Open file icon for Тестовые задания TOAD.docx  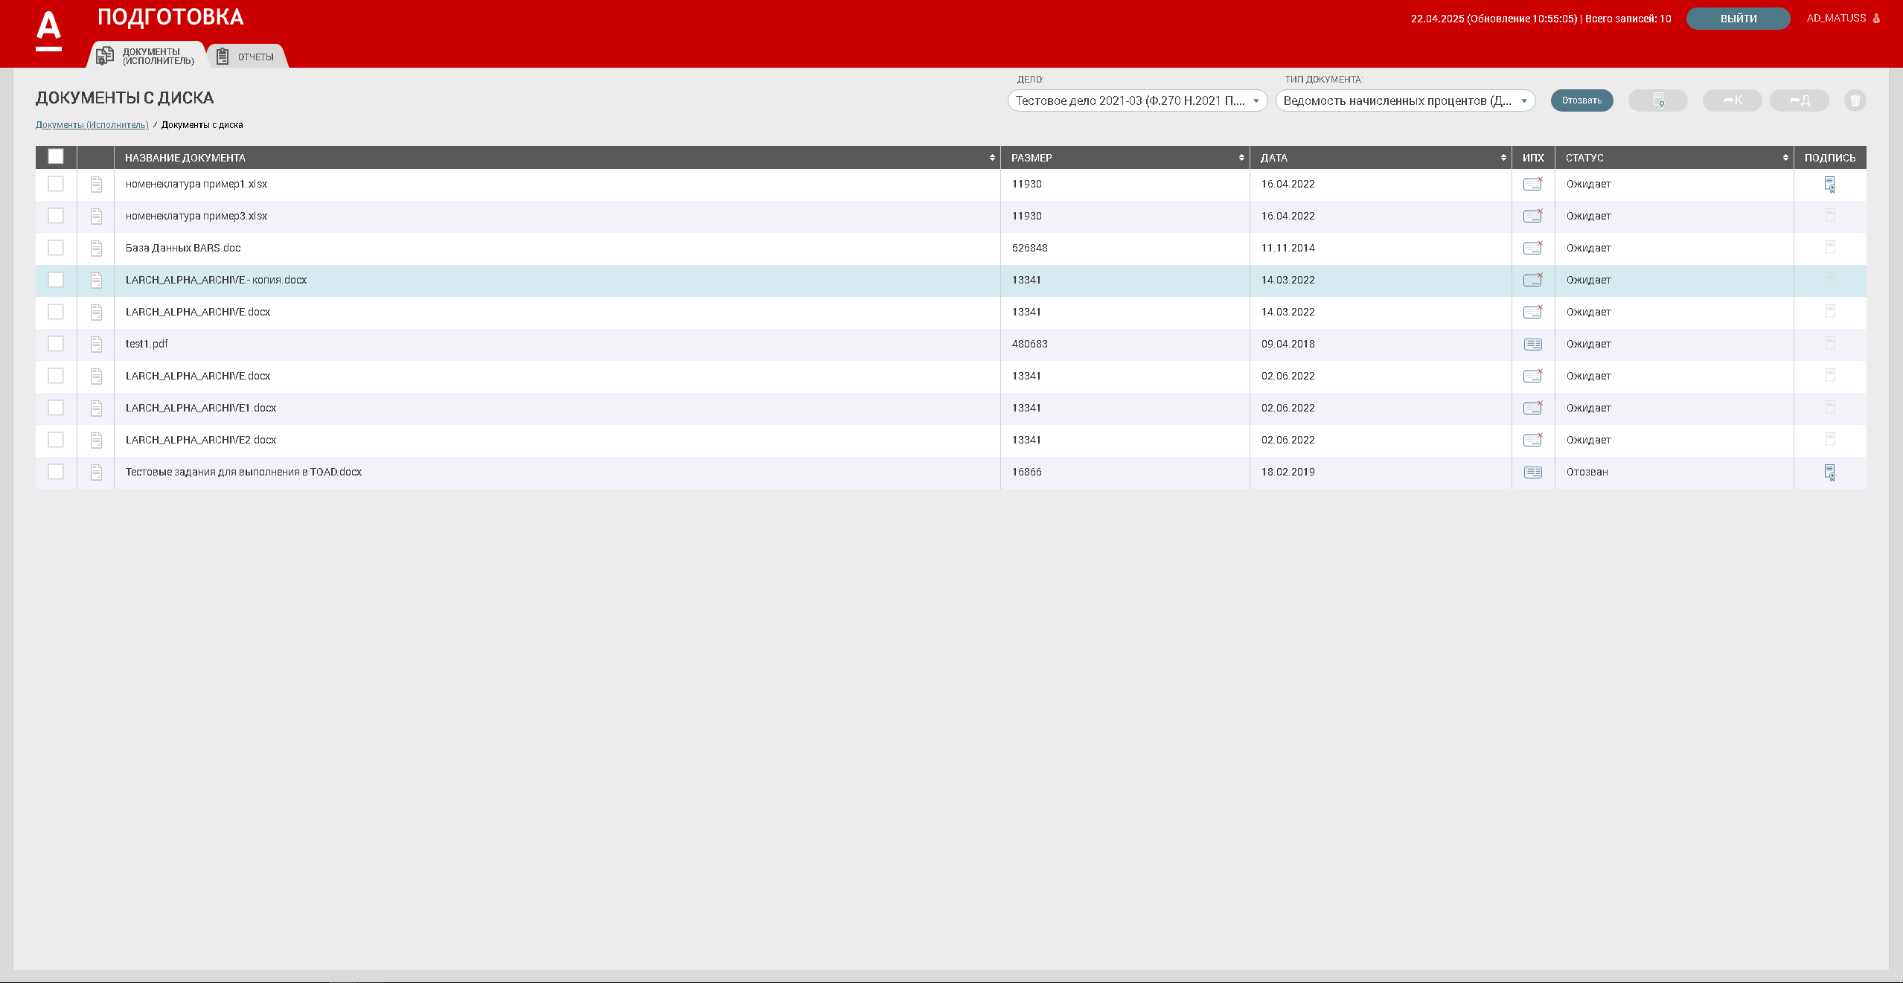coord(96,473)
